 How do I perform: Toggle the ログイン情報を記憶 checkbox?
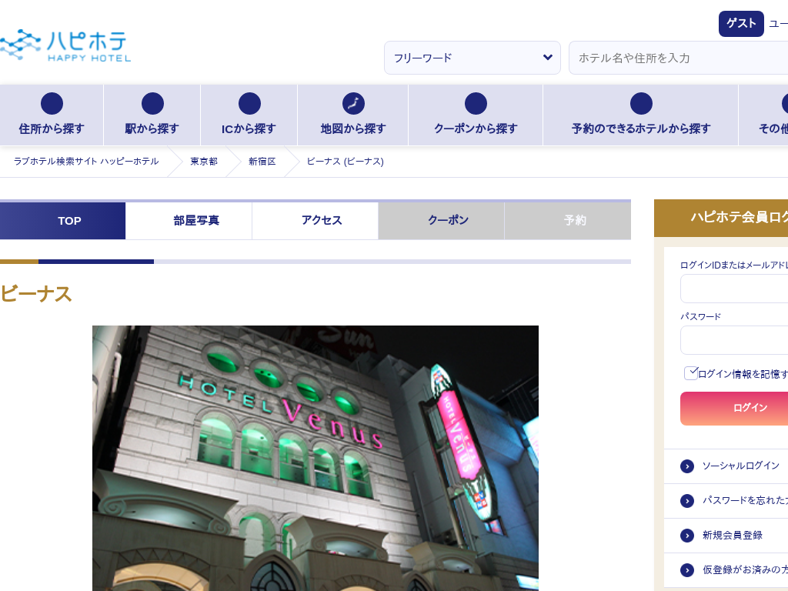coord(691,373)
